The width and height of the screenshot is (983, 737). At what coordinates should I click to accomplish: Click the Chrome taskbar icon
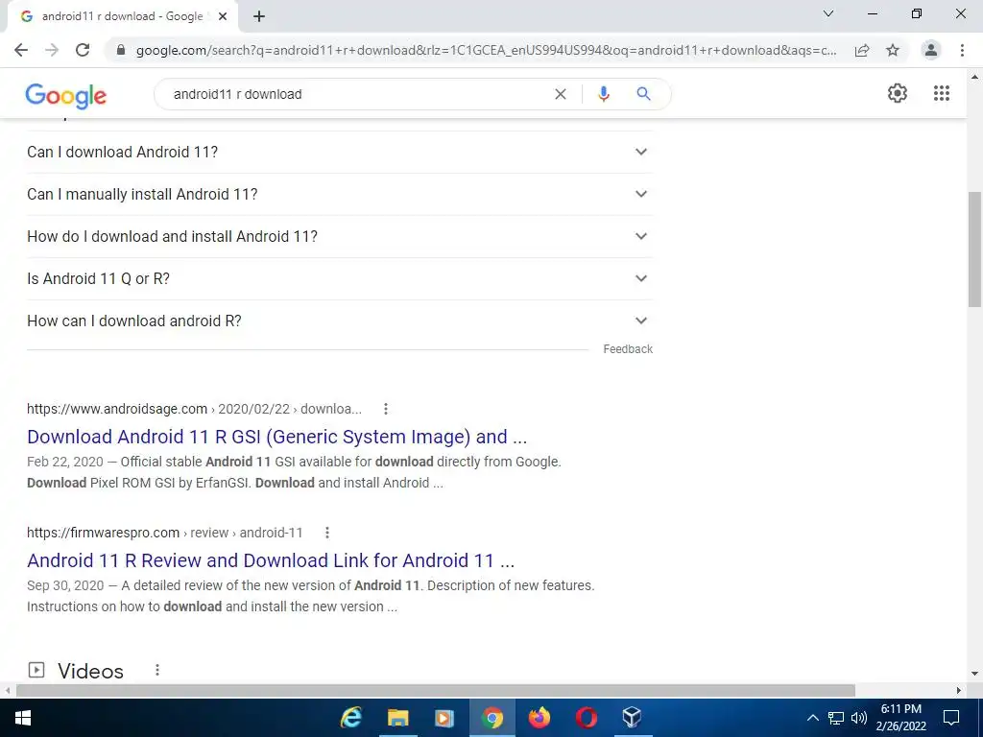coord(492,718)
